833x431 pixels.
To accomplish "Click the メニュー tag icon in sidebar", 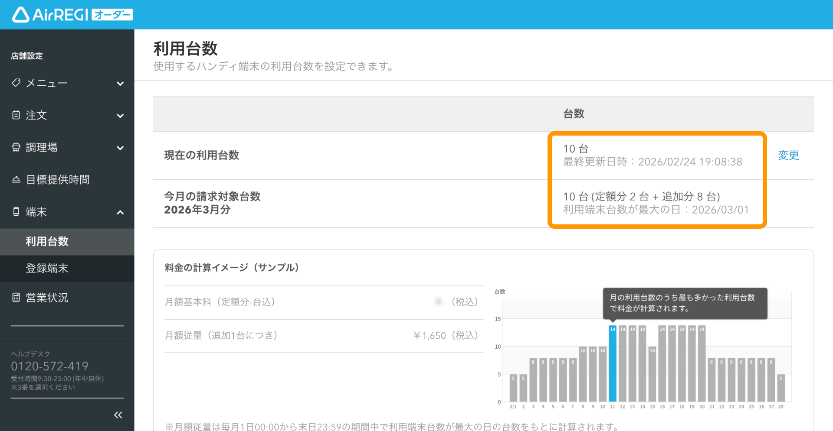I will pos(16,83).
